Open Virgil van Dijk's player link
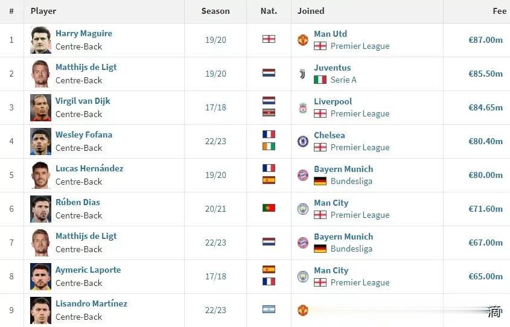Screen dimensions: 510x327 click(83, 101)
